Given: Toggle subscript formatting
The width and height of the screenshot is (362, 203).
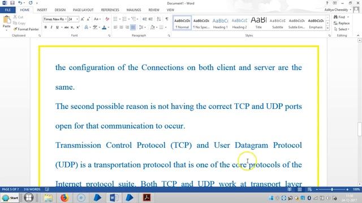Looking at the screenshot, I should pos(72,27).
